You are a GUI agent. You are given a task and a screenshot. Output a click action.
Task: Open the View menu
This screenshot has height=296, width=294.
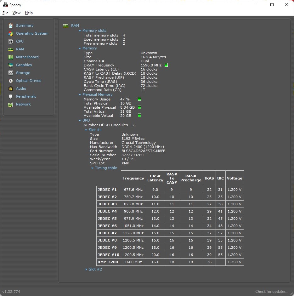(x=16, y=13)
